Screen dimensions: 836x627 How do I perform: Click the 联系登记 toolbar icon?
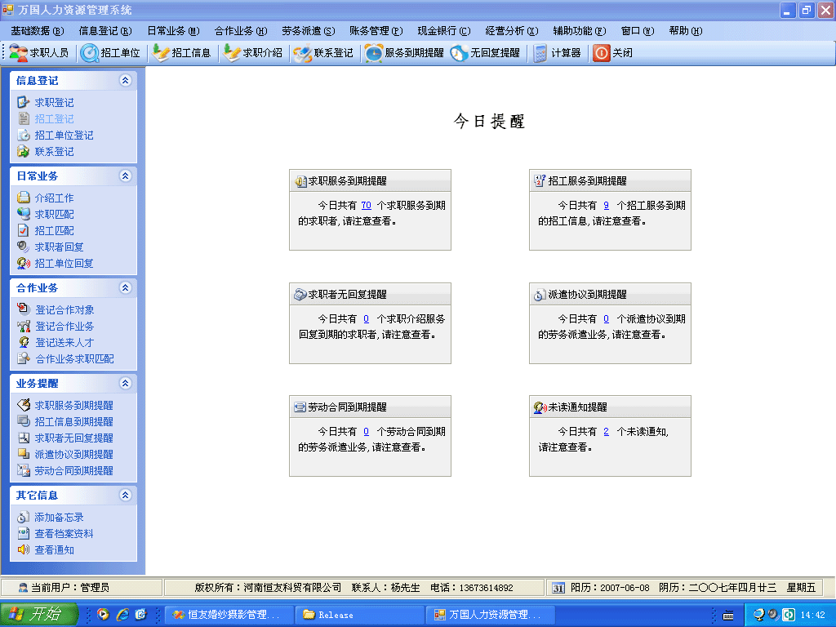303,52
